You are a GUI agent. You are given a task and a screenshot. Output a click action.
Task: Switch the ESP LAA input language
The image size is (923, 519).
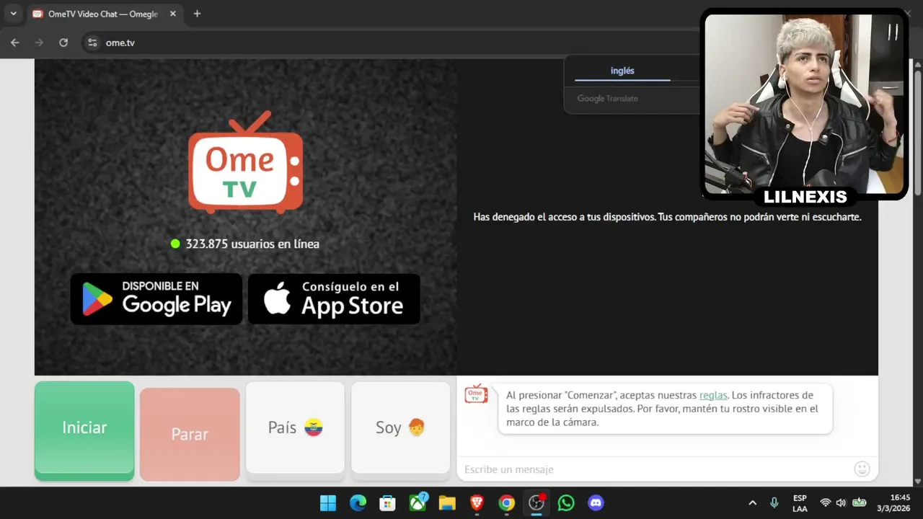800,503
